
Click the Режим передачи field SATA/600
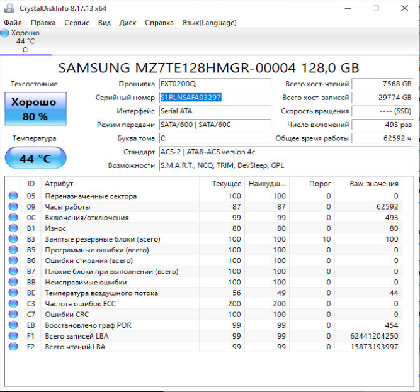(x=215, y=125)
